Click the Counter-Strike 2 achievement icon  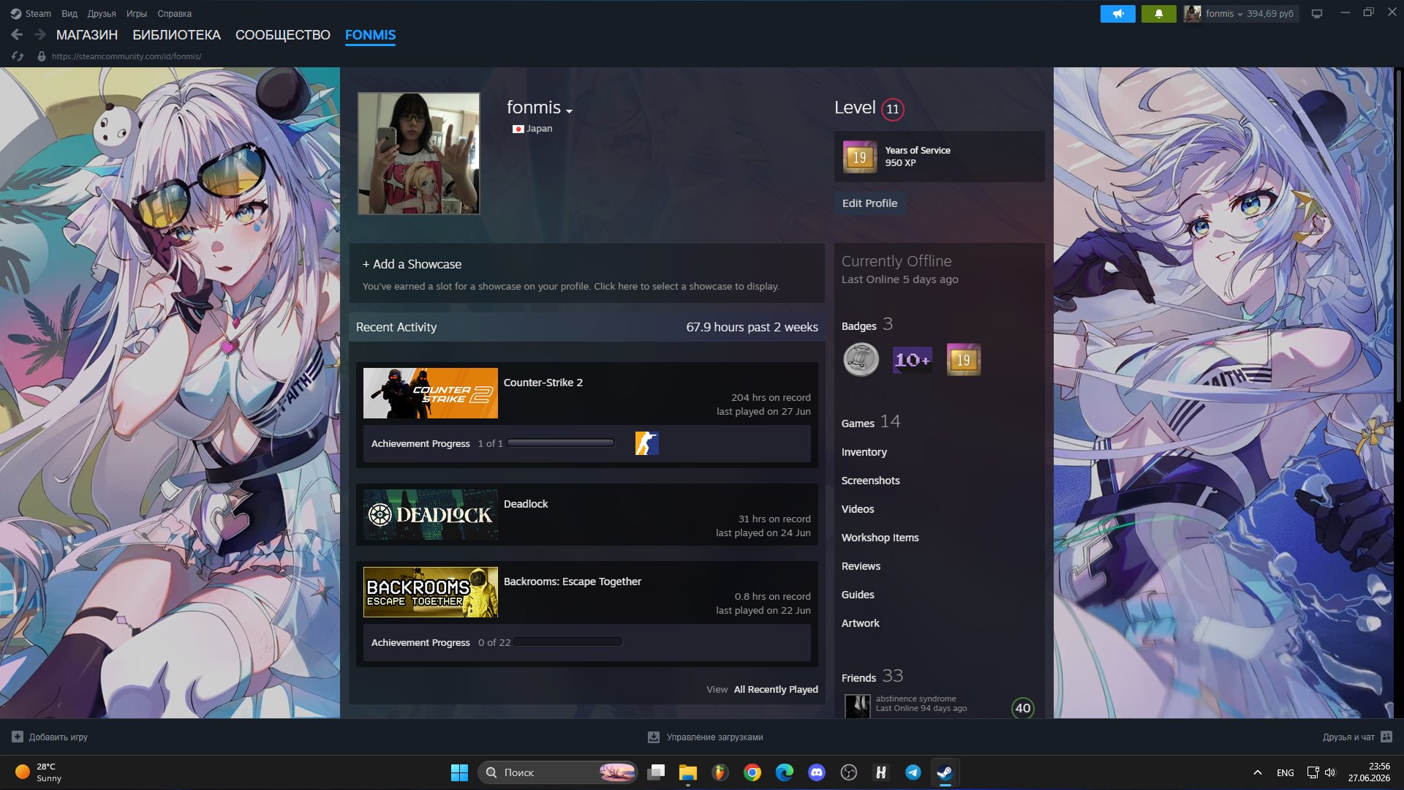point(646,443)
